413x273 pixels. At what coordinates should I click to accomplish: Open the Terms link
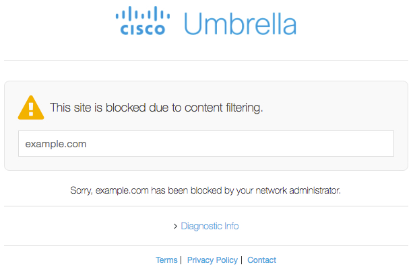click(x=166, y=260)
